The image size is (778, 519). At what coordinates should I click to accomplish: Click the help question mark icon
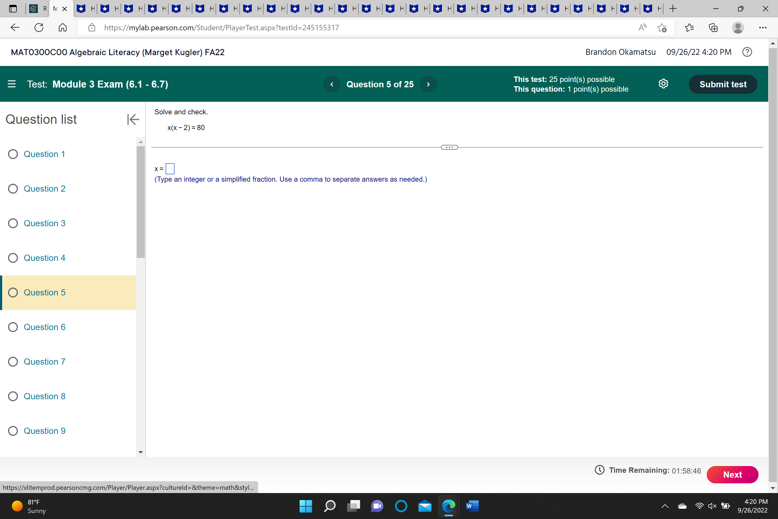coord(747,52)
